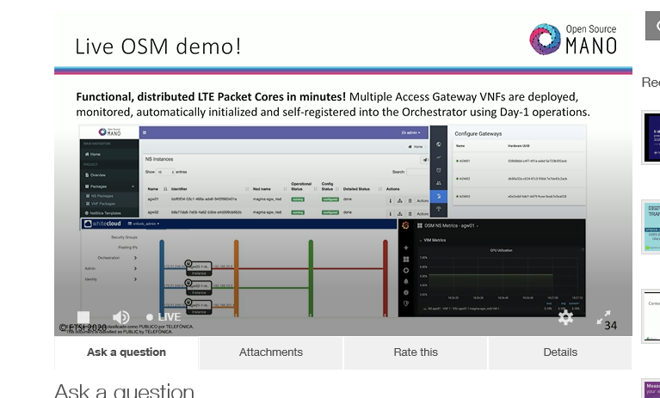Screen dimensions: 660x398
Task: Delete agw01 using the trash icon
Action: click(x=410, y=201)
